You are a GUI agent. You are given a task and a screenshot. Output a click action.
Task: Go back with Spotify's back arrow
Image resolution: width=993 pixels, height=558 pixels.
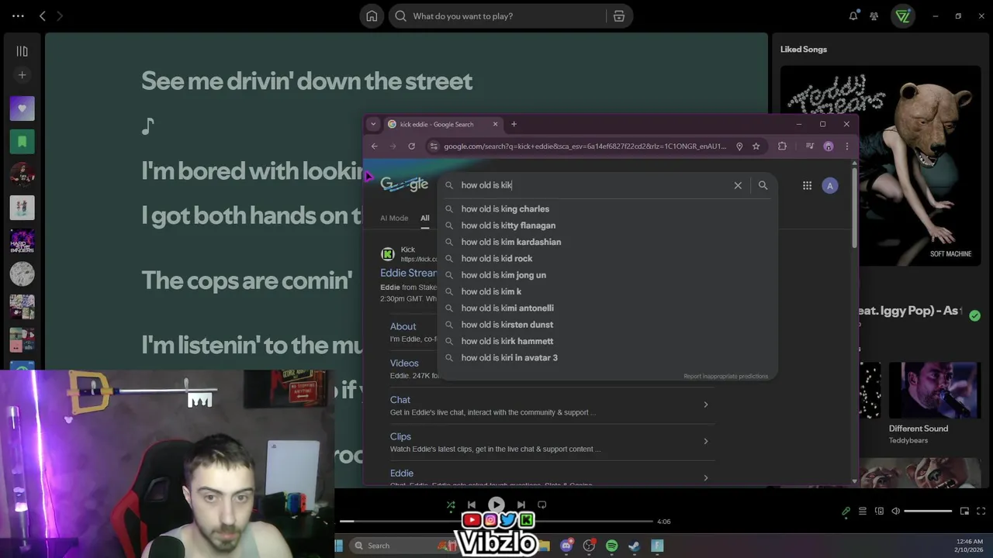[x=43, y=15]
